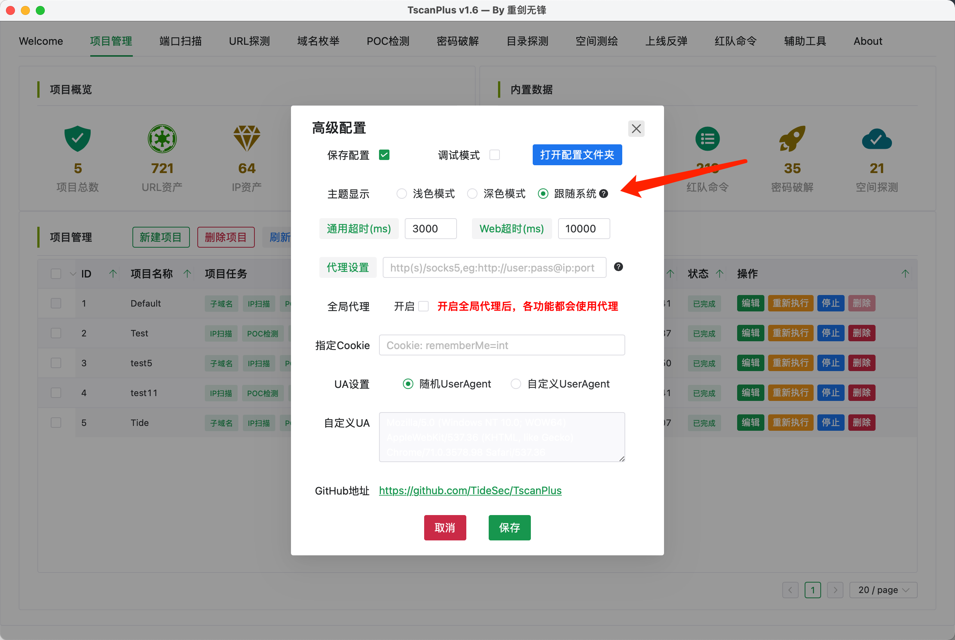Image resolution: width=955 pixels, height=640 pixels.
Task: Click the green list icon above 红队命令
Action: 707,139
